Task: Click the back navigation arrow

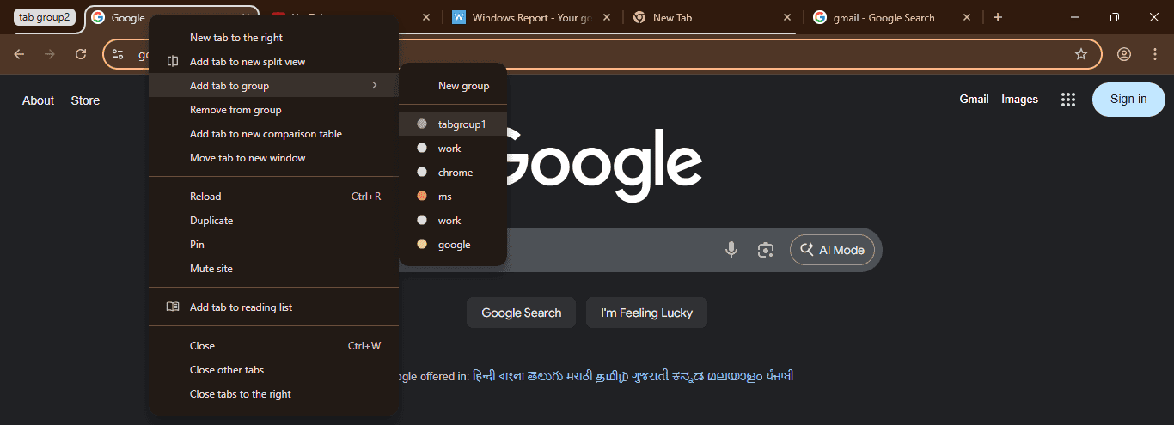Action: coord(19,54)
